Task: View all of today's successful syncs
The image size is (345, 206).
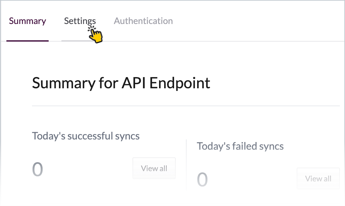Action: click(154, 168)
